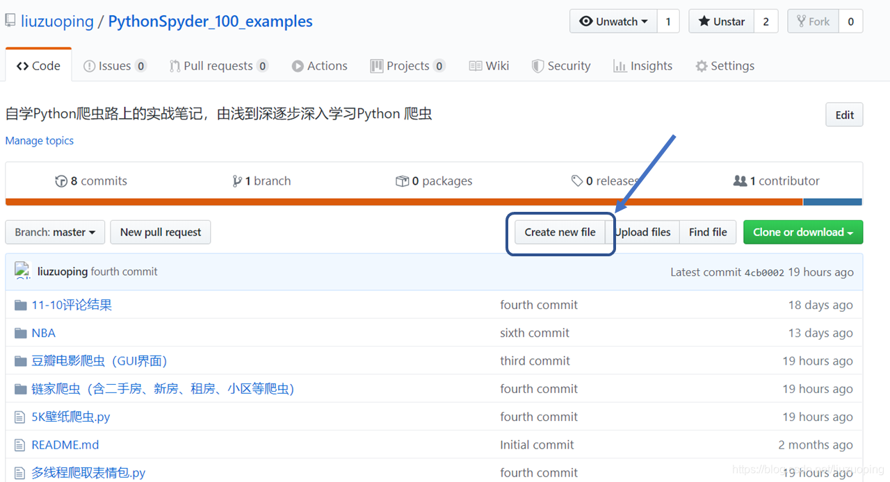890x482 pixels.
Task: Click folder icon beside 链家爬虫
Action: [x=20, y=389]
